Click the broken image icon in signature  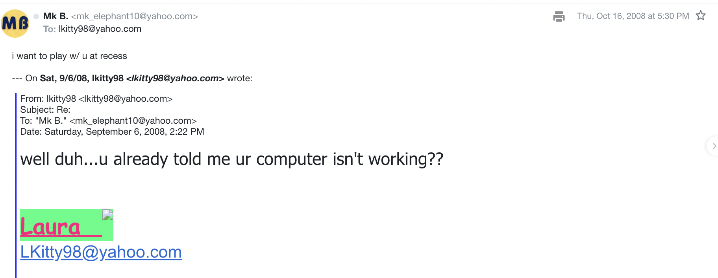point(107,214)
